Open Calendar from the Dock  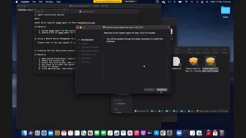pyautogui.click(x=64, y=133)
